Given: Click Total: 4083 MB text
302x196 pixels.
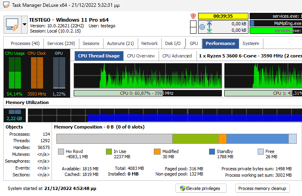Looking at the screenshot, I should [129, 168].
